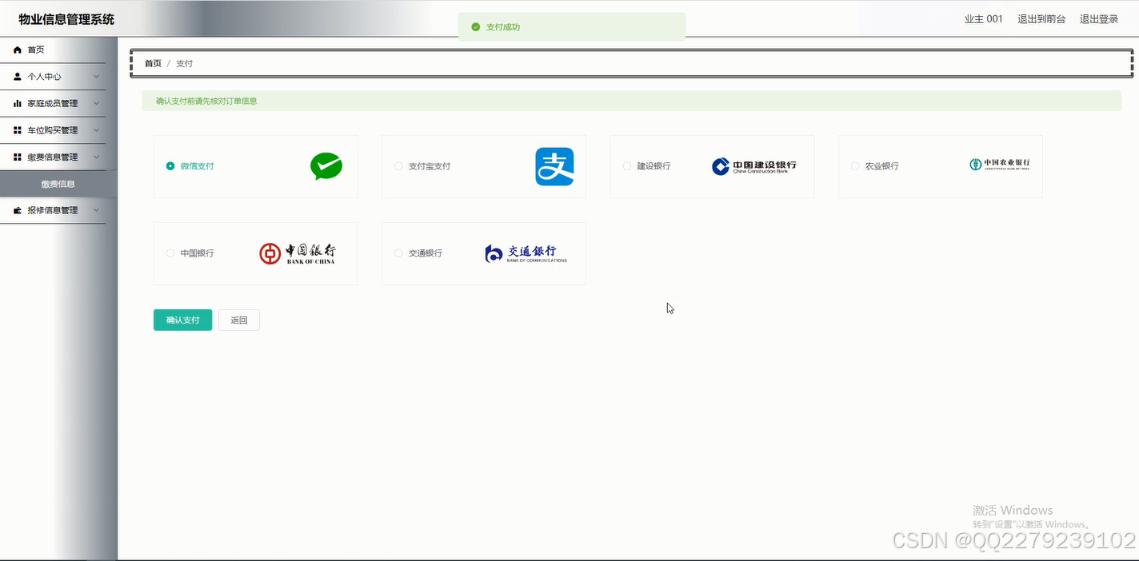1139x561 pixels.
Task: Click the Agricultural Bank of China logo
Action: point(999,164)
